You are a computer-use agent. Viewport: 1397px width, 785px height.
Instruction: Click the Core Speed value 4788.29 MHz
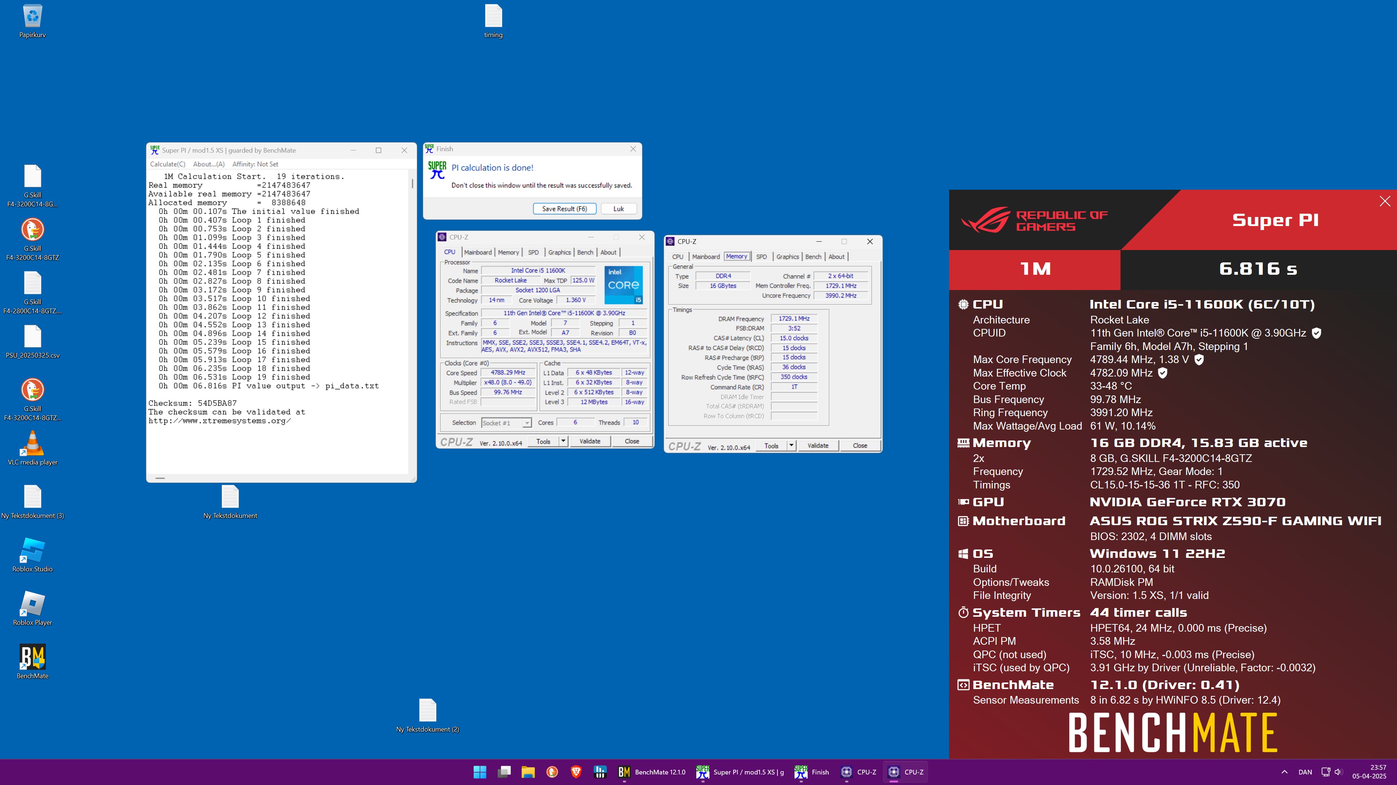click(x=508, y=373)
